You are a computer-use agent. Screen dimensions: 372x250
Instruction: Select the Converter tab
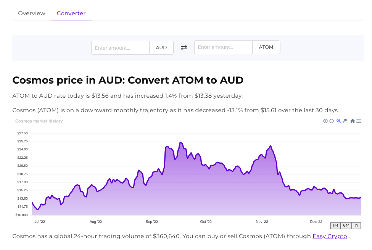(71, 13)
